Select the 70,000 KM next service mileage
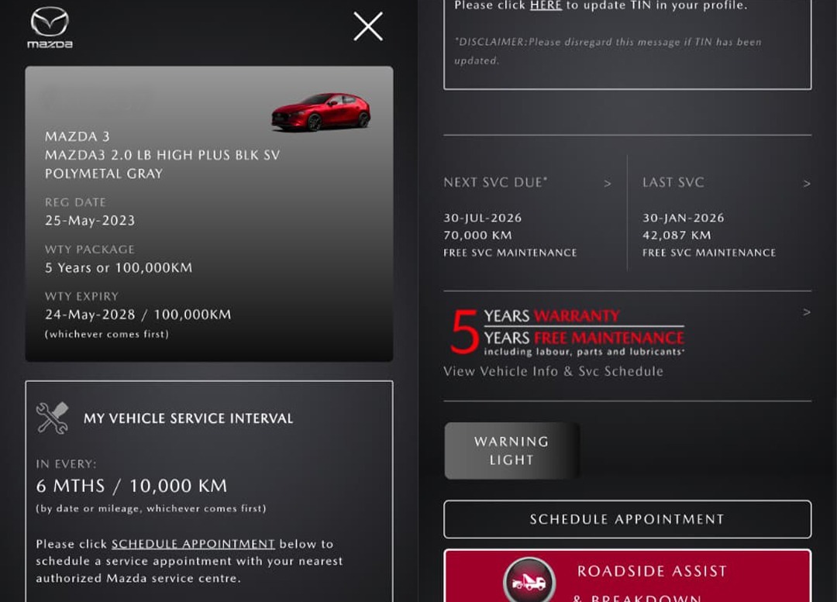This screenshot has height=602, width=837. pos(477,236)
